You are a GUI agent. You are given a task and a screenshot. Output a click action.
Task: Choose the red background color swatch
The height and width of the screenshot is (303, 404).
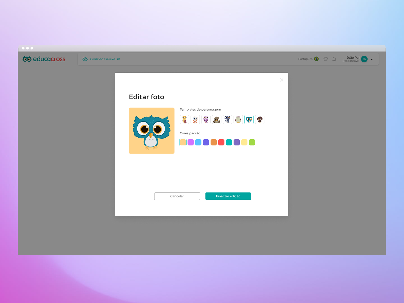(x=221, y=142)
